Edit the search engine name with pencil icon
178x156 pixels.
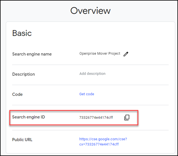click(126, 54)
